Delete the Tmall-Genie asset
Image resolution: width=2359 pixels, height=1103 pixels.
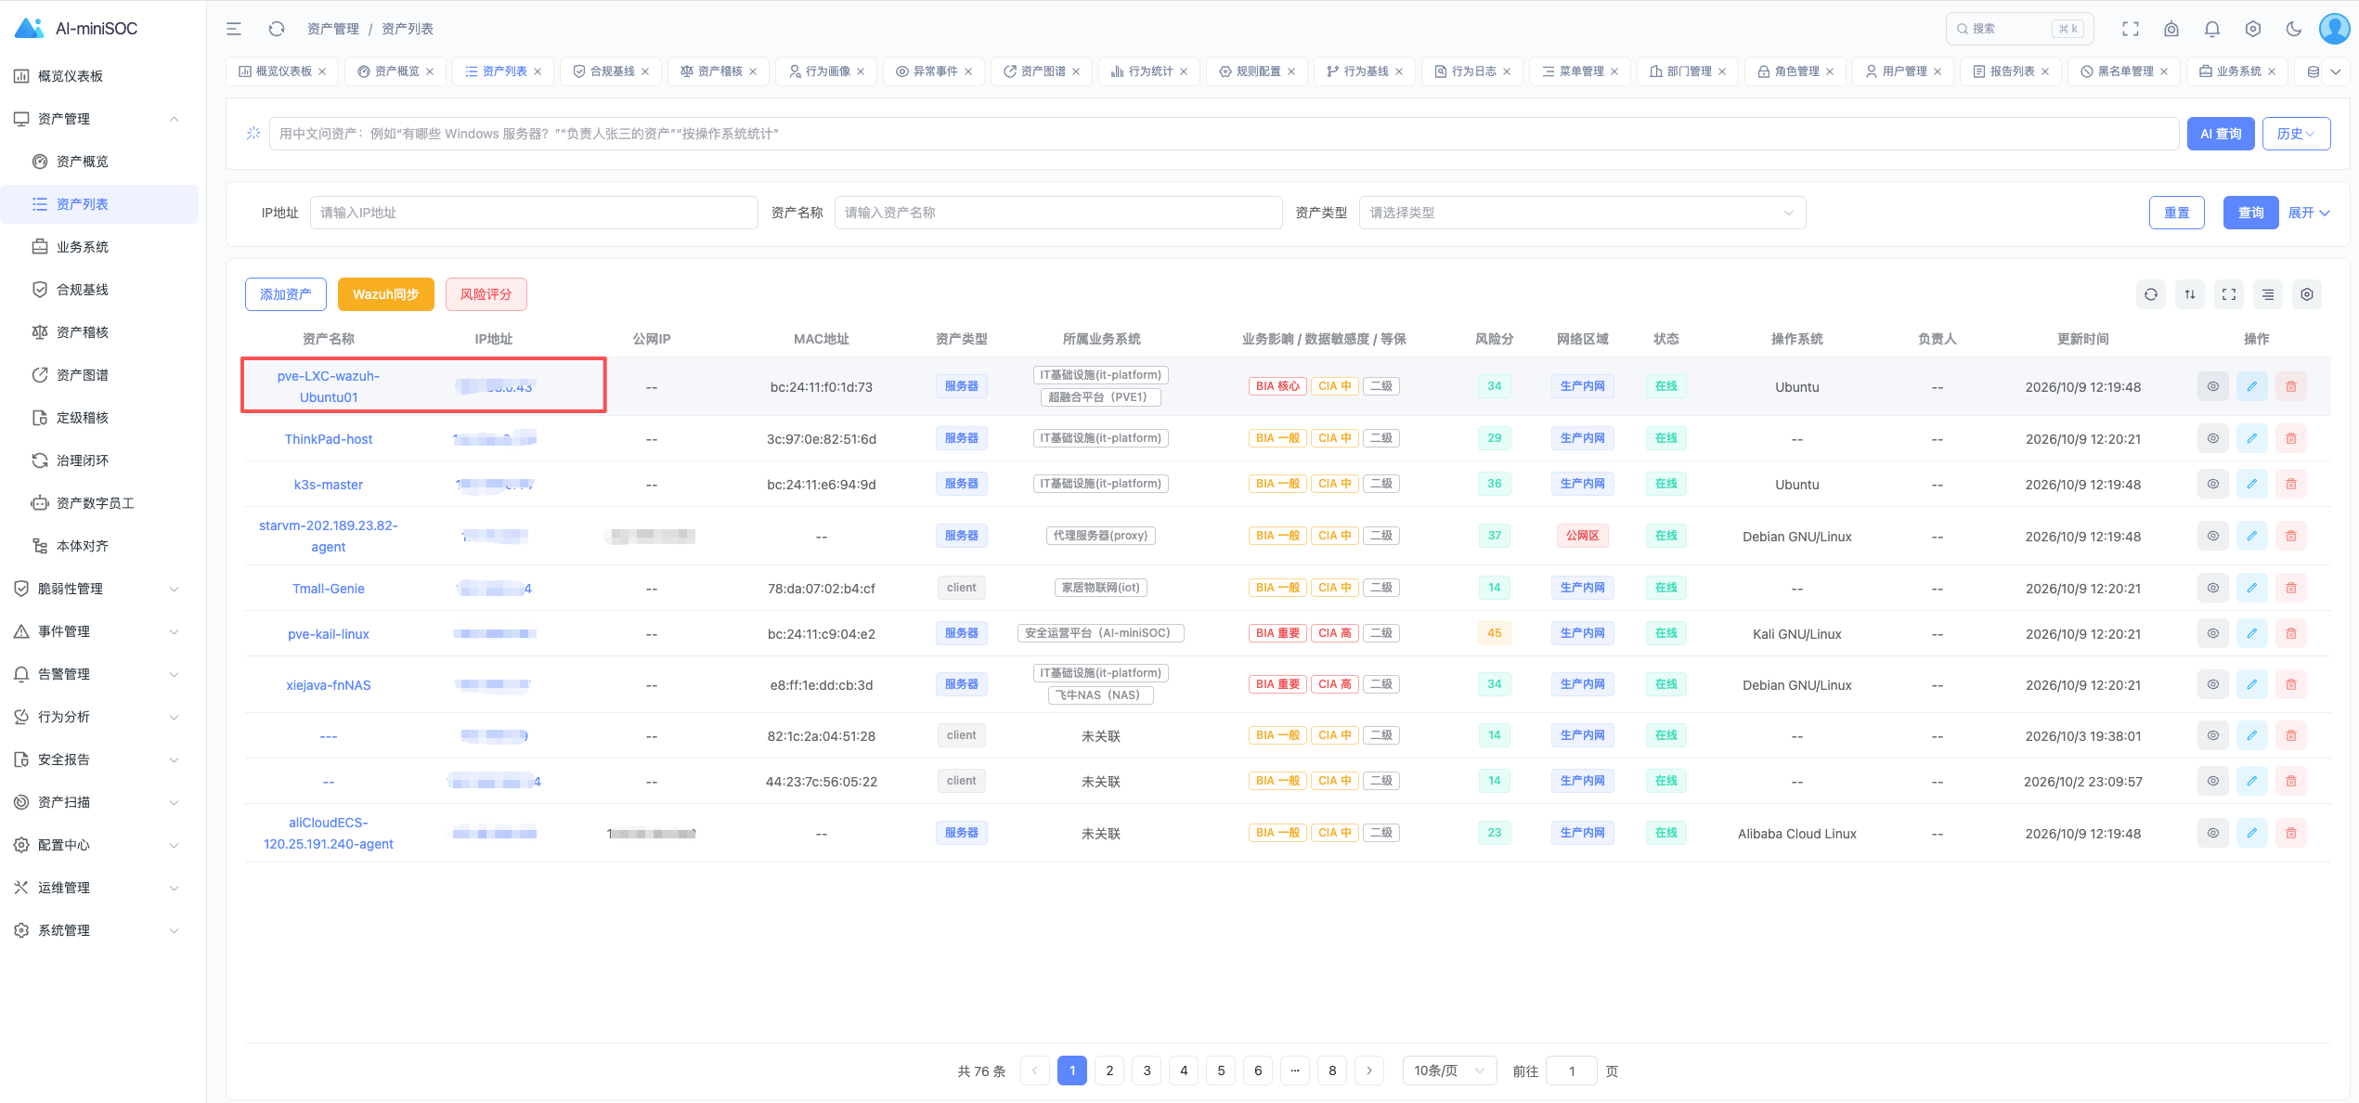[x=2291, y=588]
